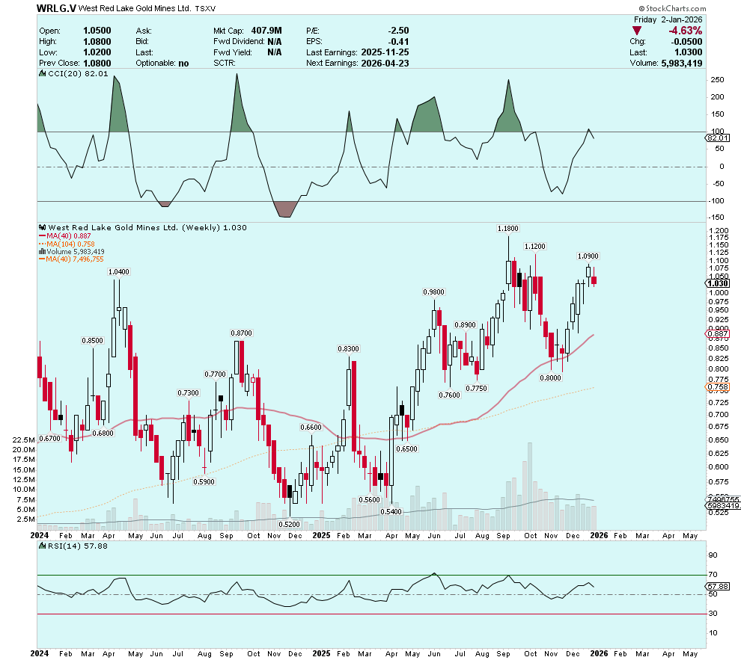Click the 0.6700 low price annotation

point(49,438)
